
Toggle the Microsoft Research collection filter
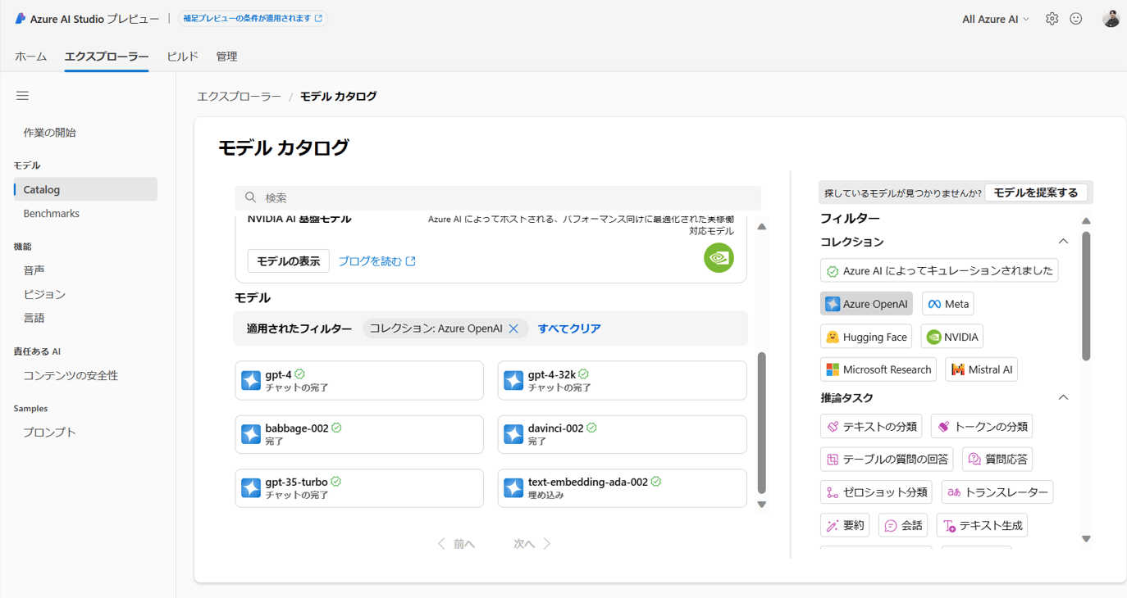coord(878,369)
